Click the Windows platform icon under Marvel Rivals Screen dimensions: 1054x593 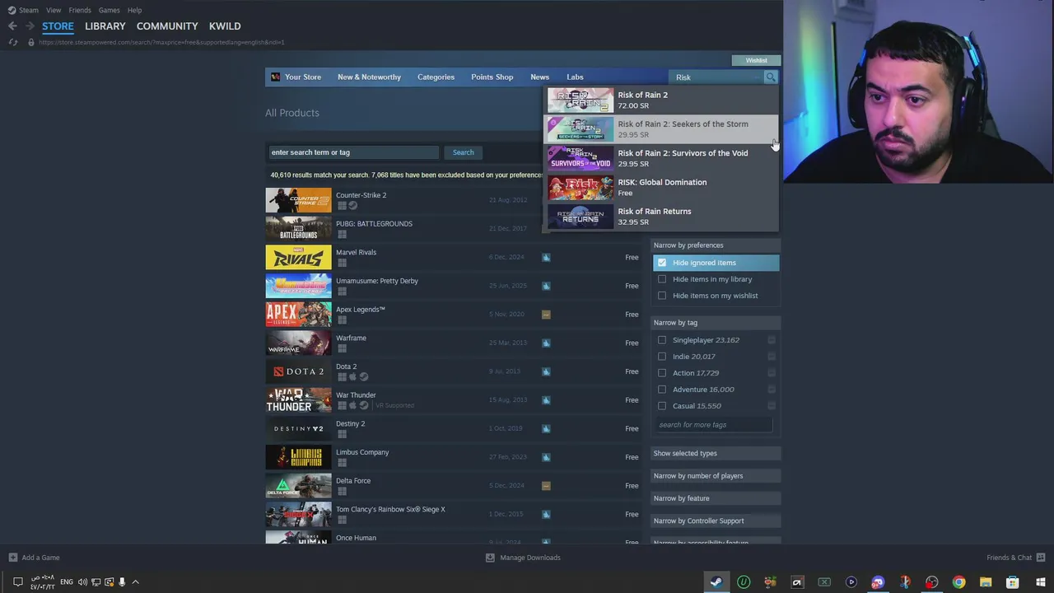pos(342,263)
